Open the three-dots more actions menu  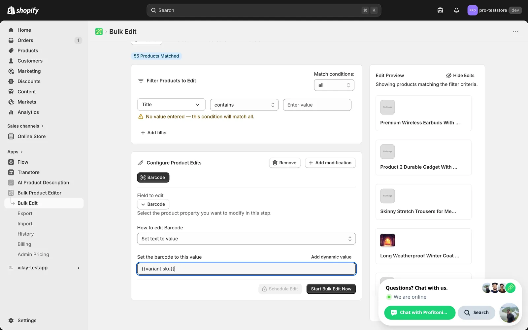pyautogui.click(x=515, y=32)
